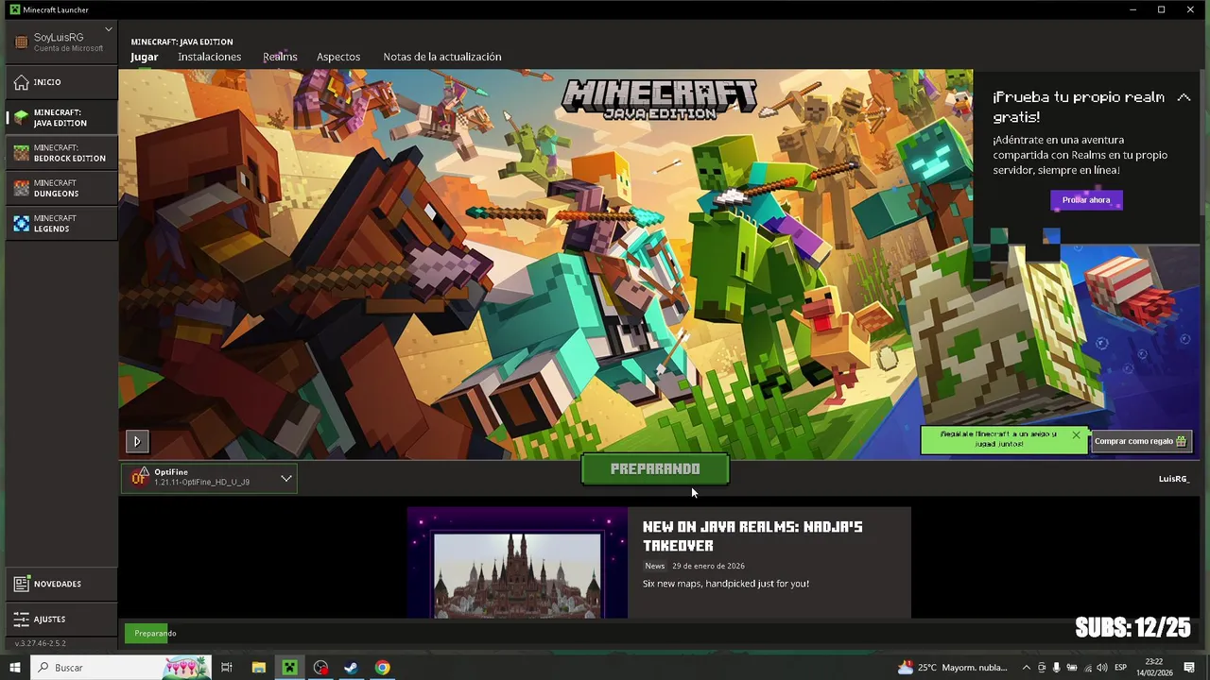Viewport: 1210px width, 680px height.
Task: Collapse the Realms promo panel
Action: tap(1184, 97)
